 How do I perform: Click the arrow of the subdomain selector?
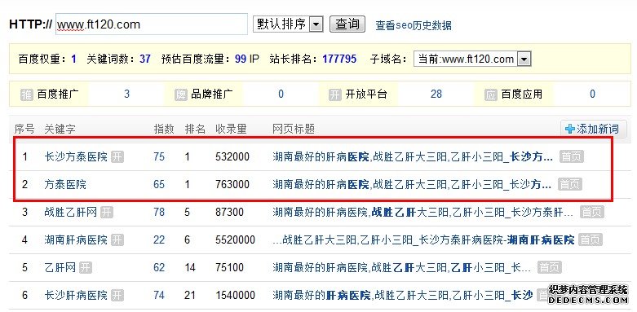click(x=524, y=59)
